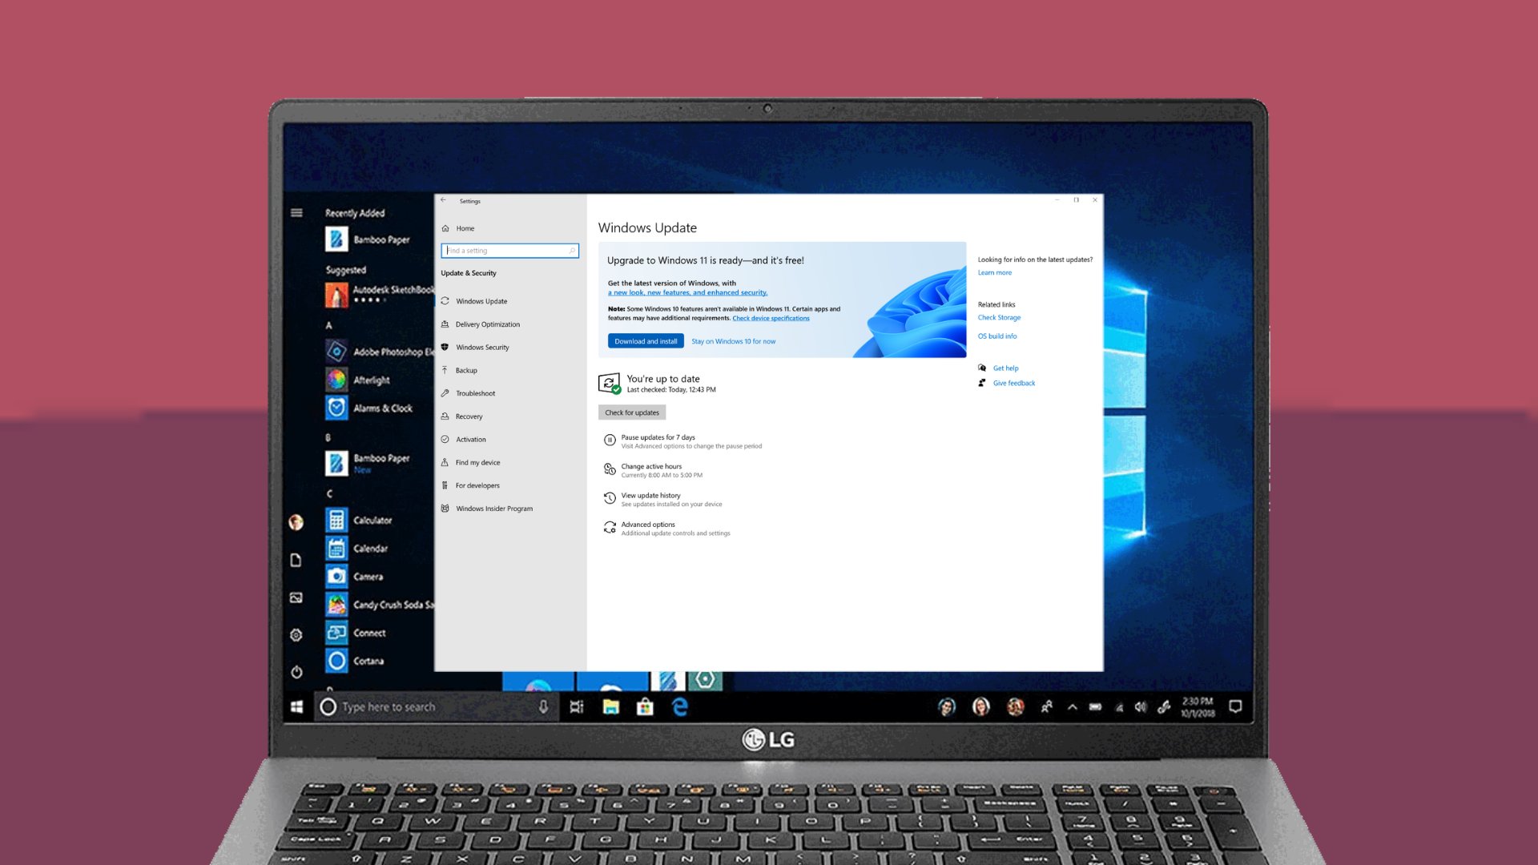The width and height of the screenshot is (1538, 865).
Task: Click the View update history clock icon
Action: [x=610, y=499]
